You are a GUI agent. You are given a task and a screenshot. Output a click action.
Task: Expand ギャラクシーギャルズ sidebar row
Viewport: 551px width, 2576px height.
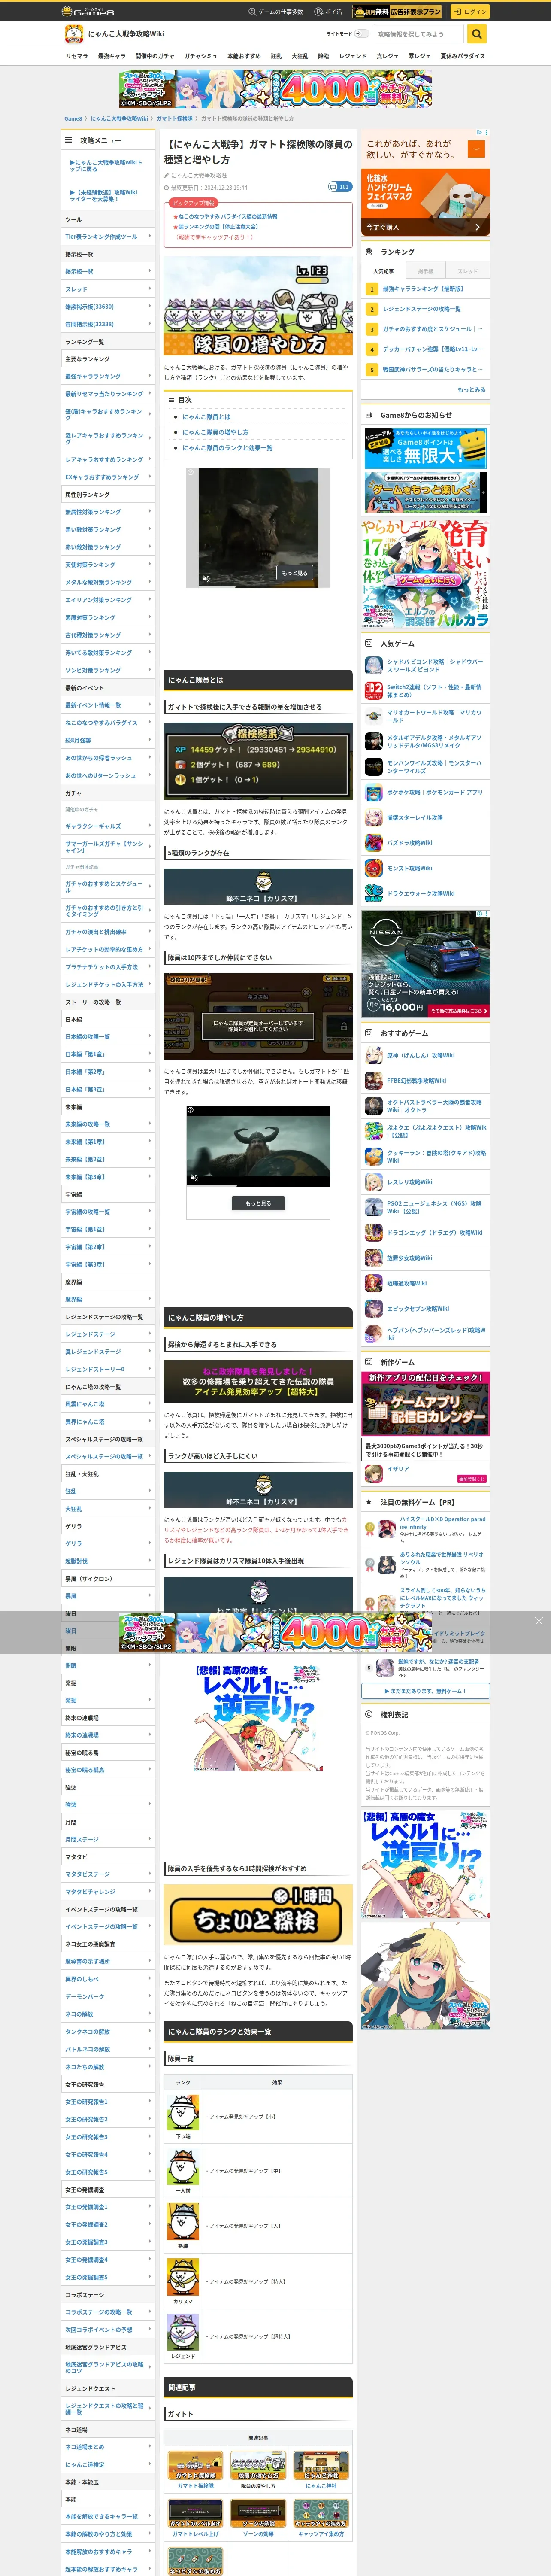(108, 826)
